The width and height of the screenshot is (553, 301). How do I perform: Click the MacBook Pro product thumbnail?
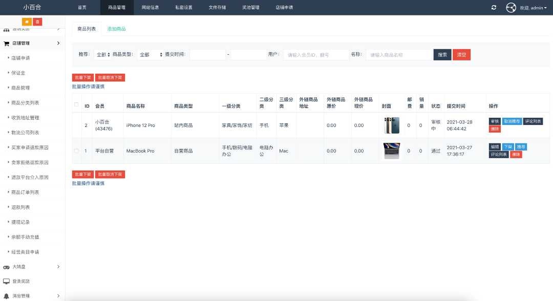pos(391,150)
